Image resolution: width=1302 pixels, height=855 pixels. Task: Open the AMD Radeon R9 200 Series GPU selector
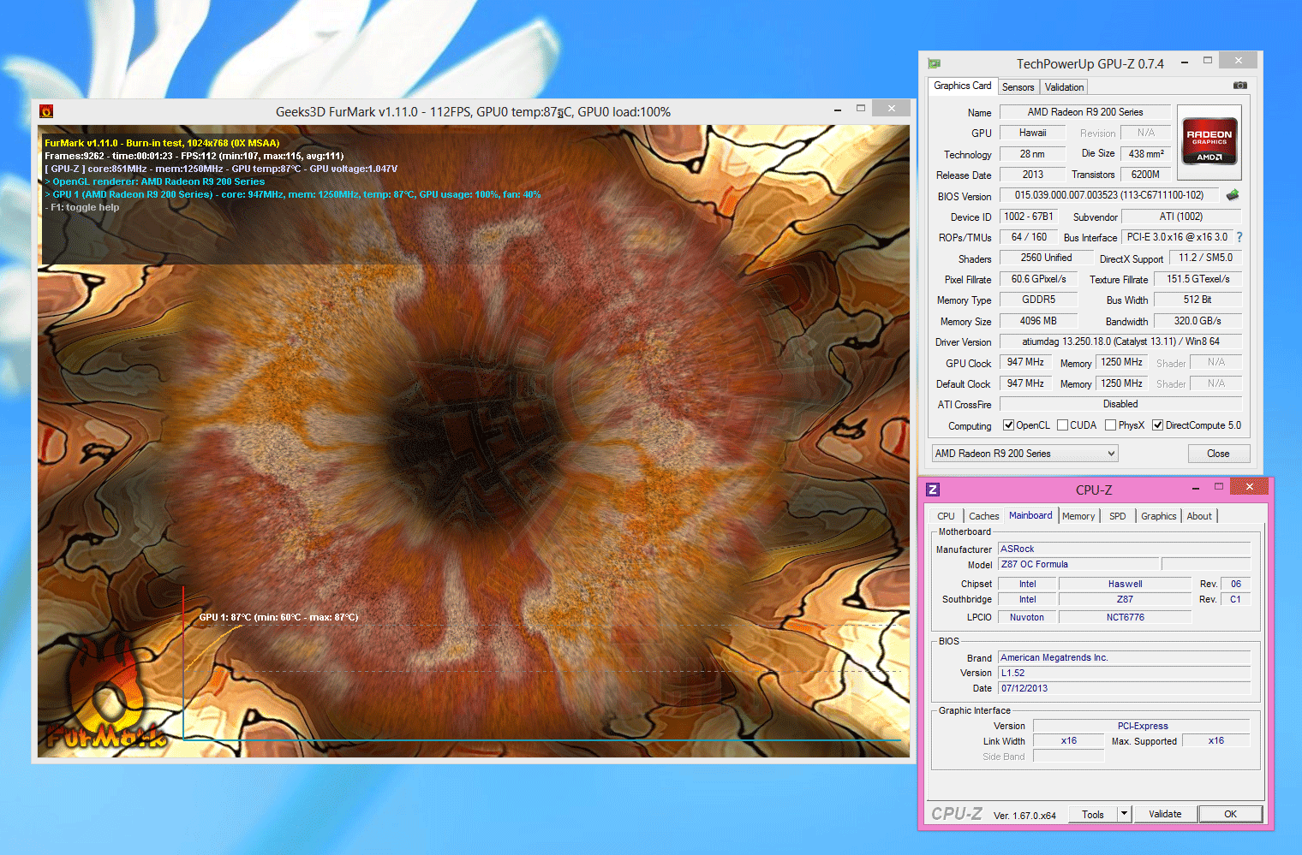[1025, 454]
